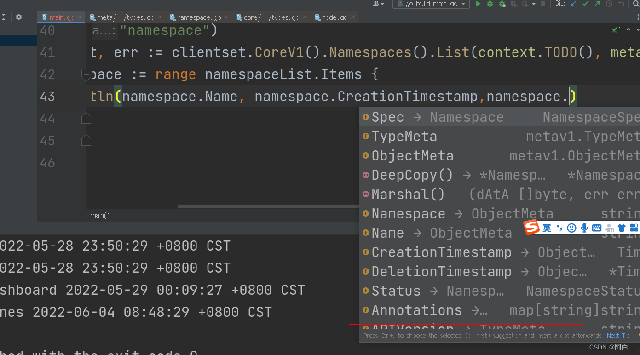The height and width of the screenshot is (355, 640).
Task: Open Sogou skin shirt icon
Action: pos(622,228)
